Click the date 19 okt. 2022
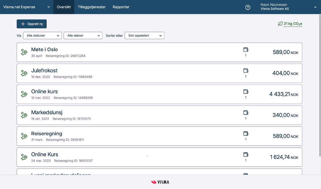Screen dimensions: 321x189 (40, 119)
